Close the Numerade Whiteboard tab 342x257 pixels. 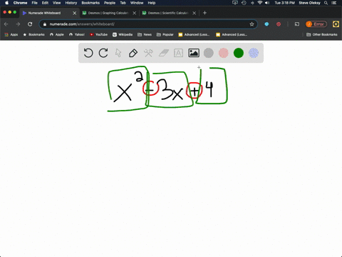(75, 13)
